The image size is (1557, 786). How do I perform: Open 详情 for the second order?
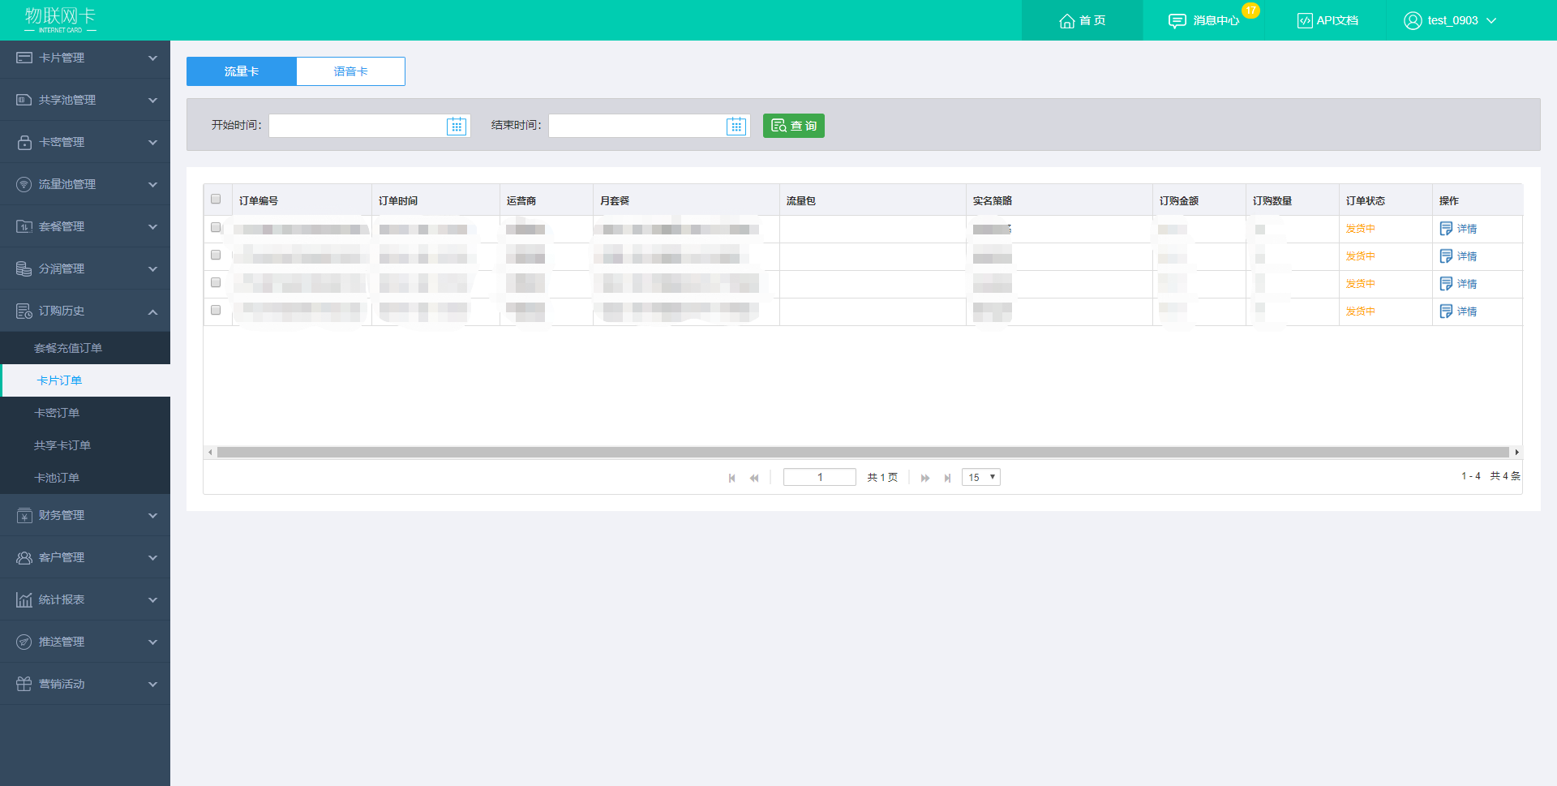(x=1458, y=256)
